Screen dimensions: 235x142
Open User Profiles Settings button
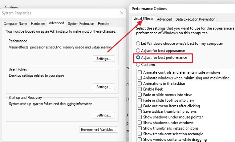point(103,87)
